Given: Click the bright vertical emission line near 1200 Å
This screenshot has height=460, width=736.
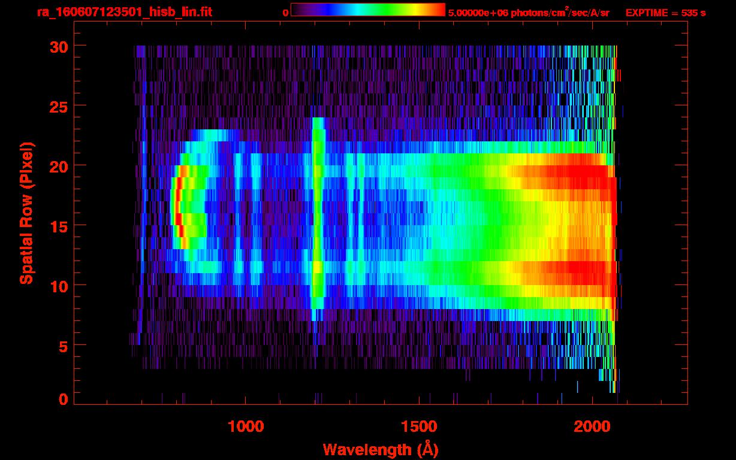Looking at the screenshot, I should tap(318, 216).
